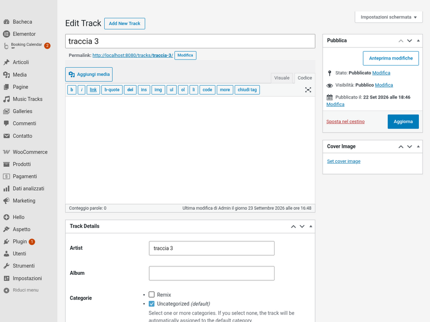Move Cover Image panel down
This screenshot has width=430, height=322.
coord(409,146)
